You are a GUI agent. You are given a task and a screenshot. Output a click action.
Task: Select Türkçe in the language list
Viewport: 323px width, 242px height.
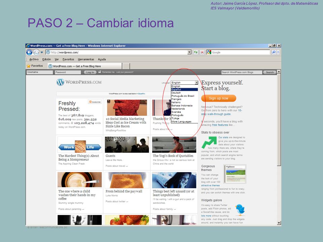coord(184,118)
